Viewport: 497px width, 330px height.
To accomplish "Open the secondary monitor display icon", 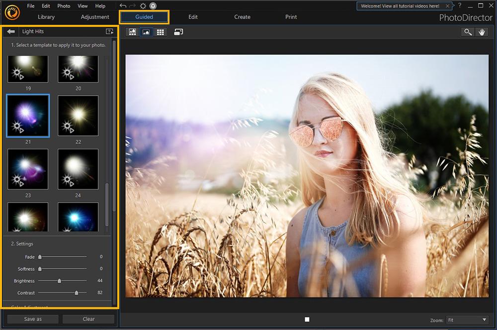I will [178, 32].
